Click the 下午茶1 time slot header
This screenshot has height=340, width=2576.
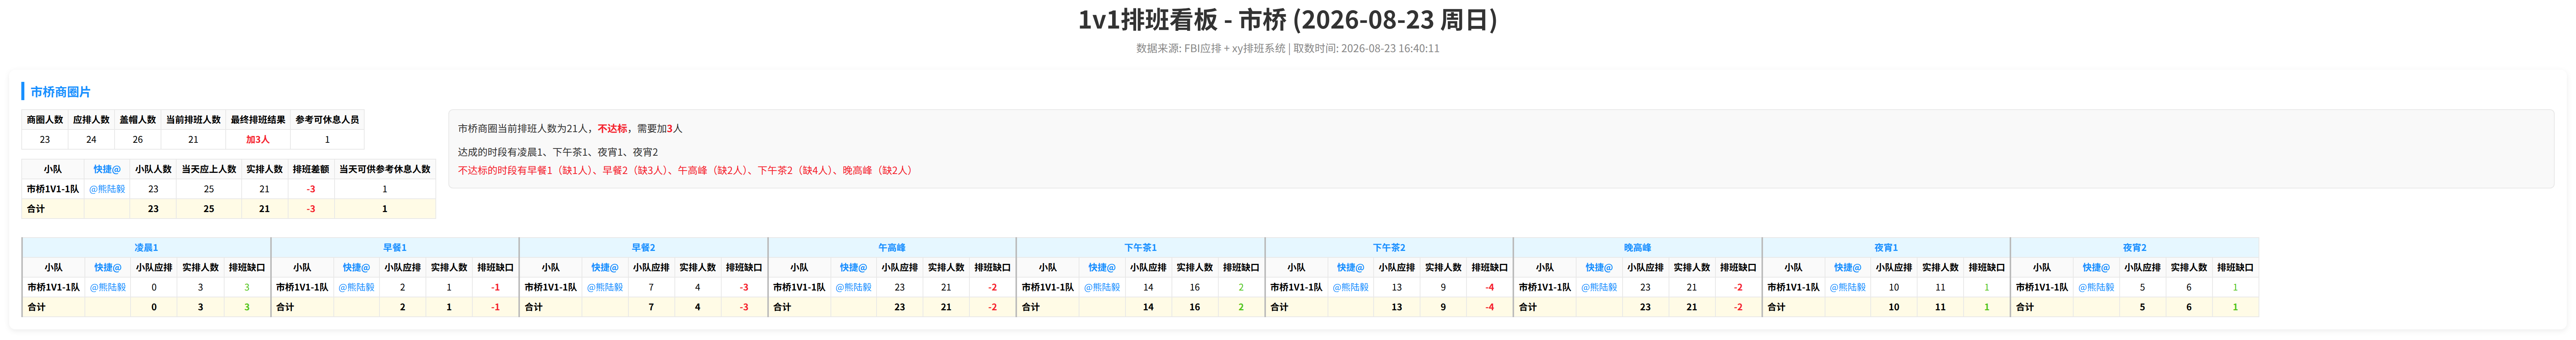1140,248
